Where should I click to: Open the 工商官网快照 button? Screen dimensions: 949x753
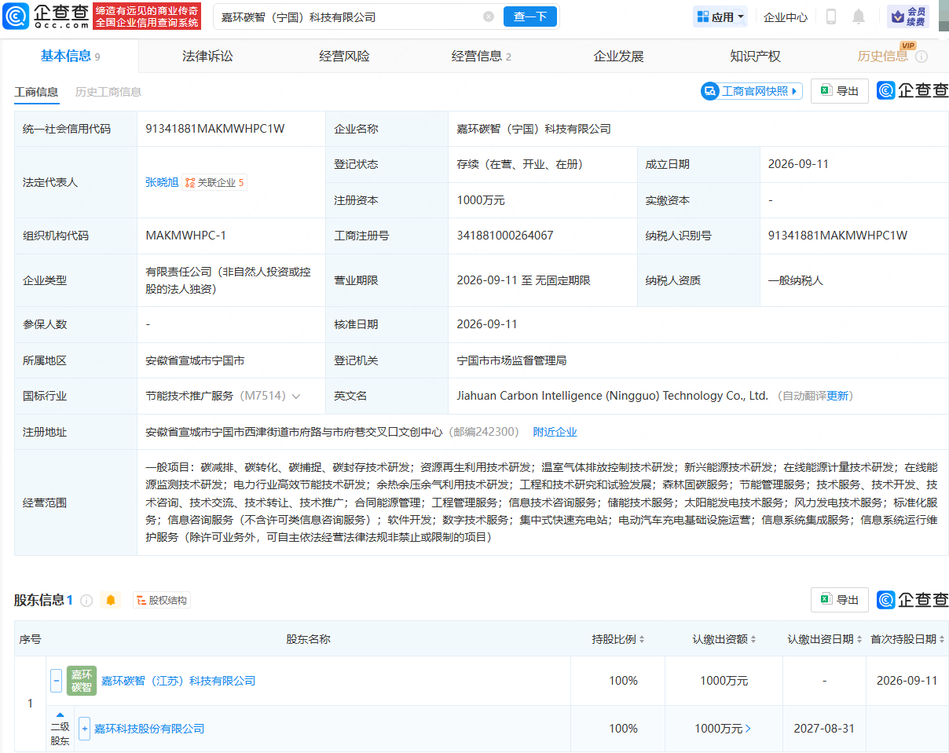(x=751, y=91)
